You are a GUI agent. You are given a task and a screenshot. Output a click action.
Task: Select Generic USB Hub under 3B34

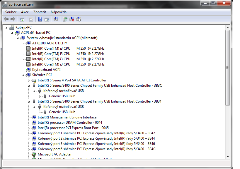coord(62,112)
